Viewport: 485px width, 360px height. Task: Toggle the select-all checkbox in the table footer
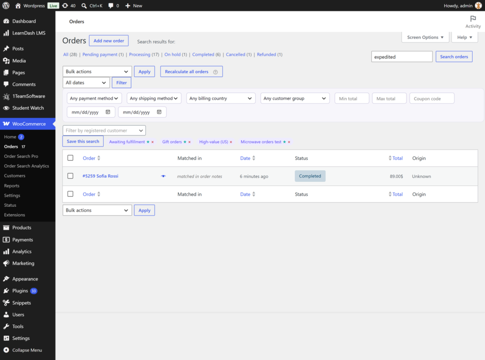tap(71, 194)
